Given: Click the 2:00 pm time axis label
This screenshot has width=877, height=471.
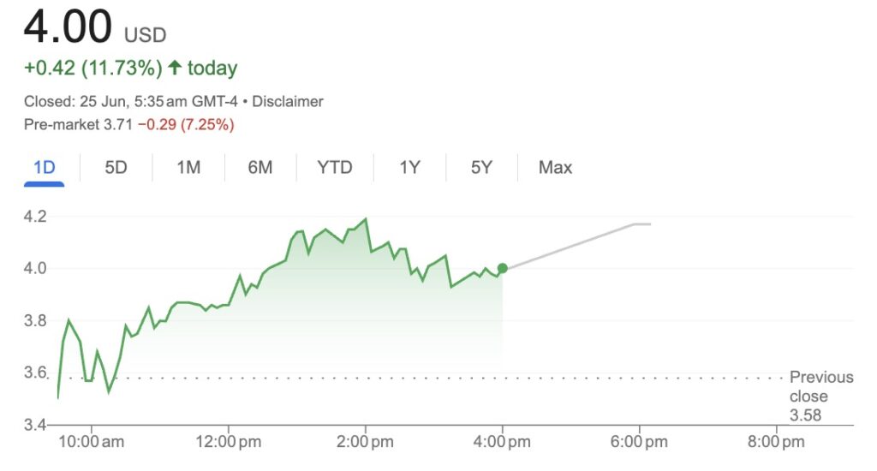Looking at the screenshot, I should tap(366, 442).
